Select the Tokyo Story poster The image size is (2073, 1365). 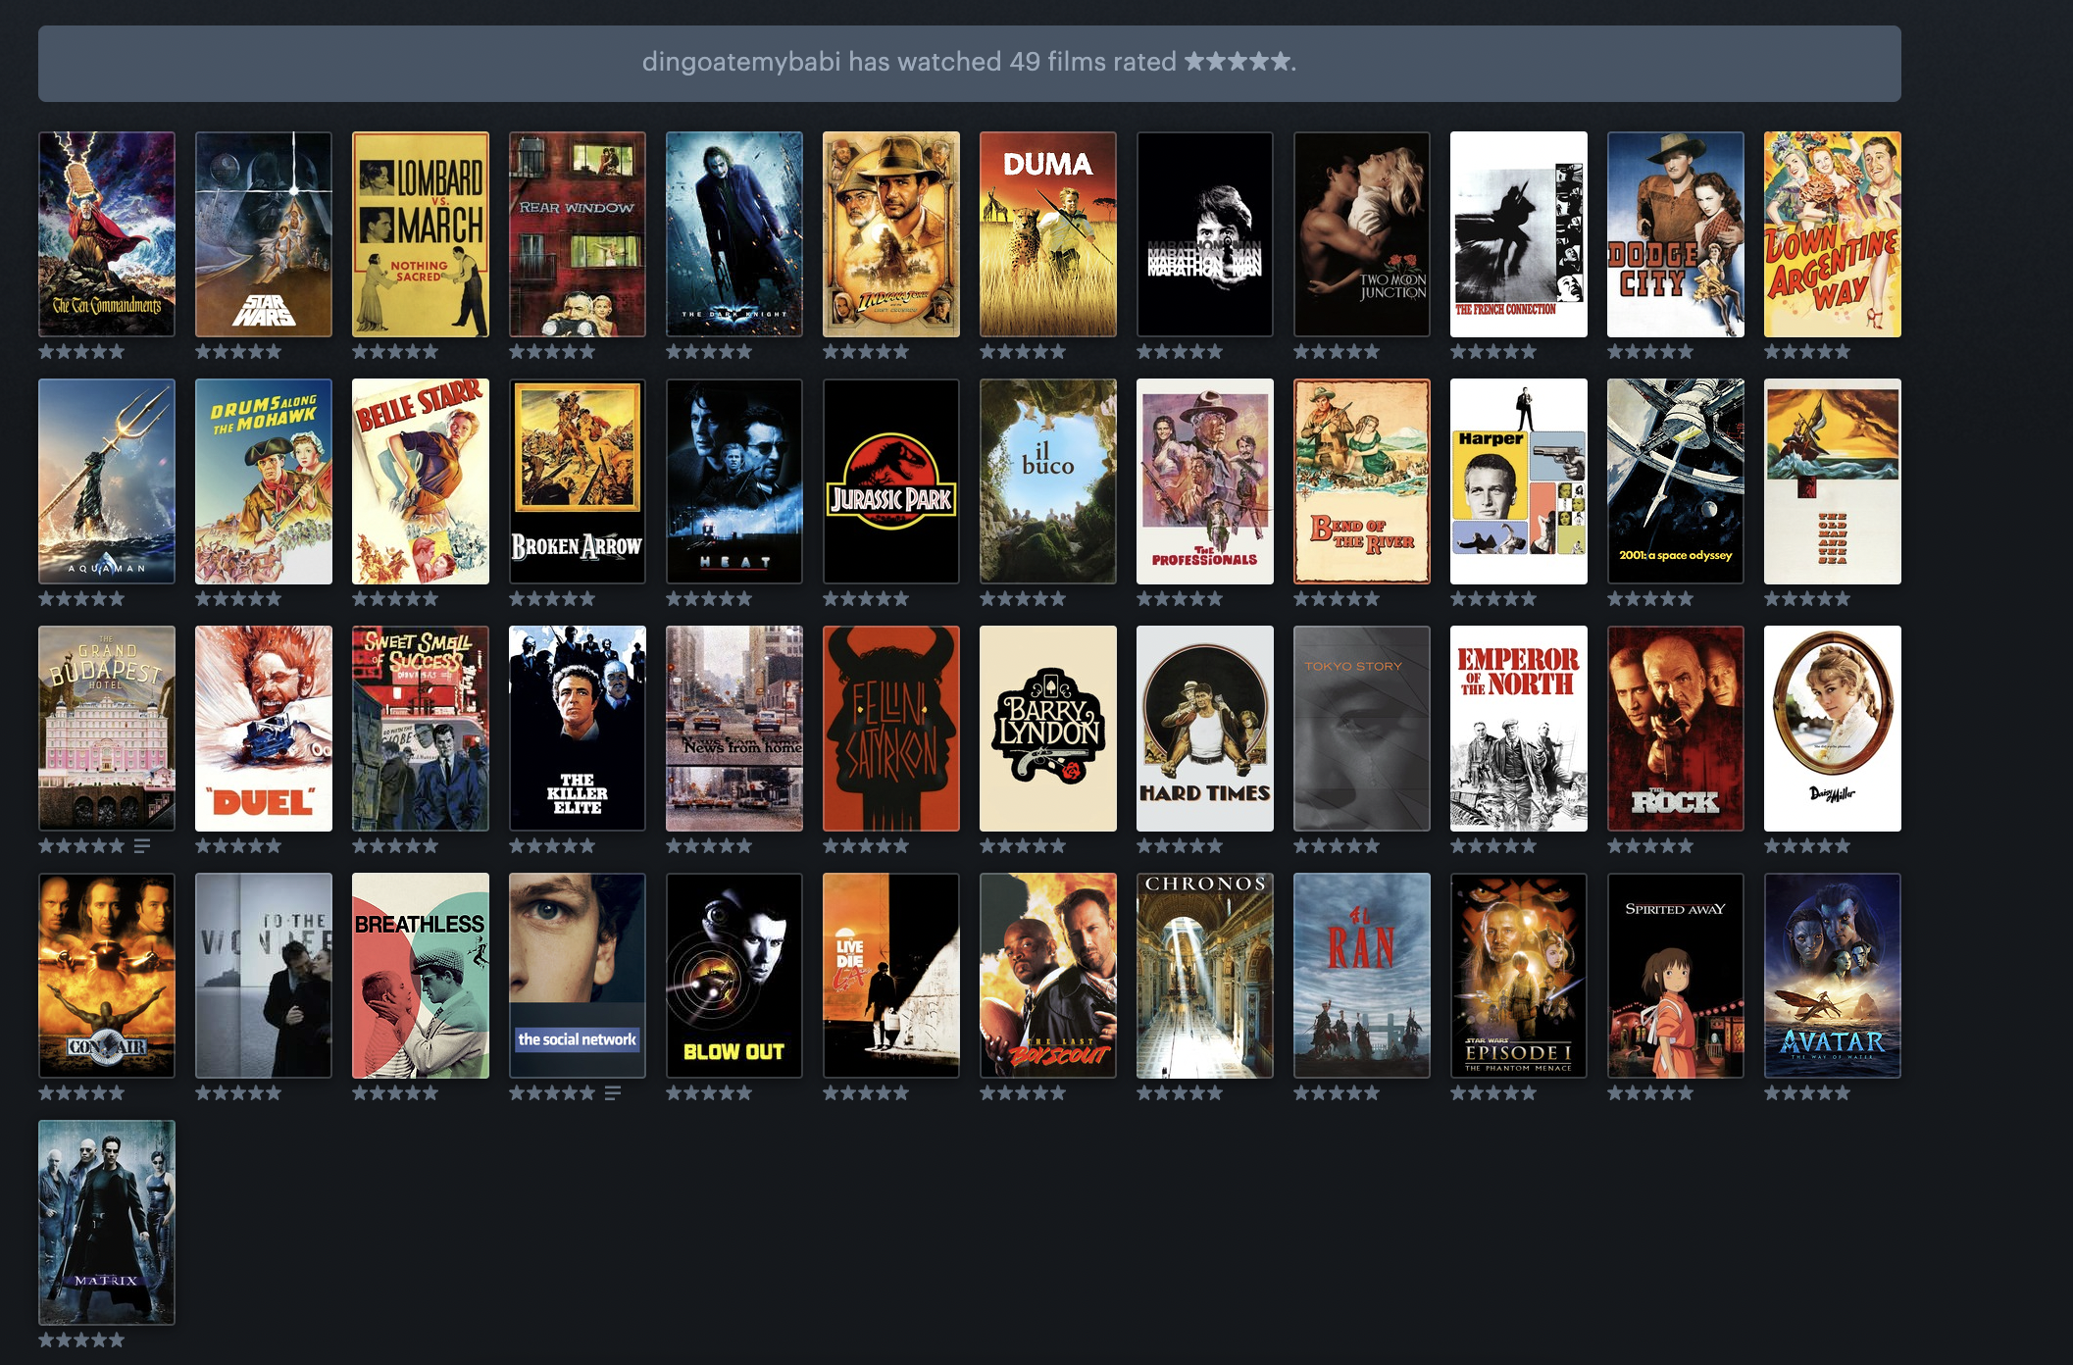(1362, 729)
